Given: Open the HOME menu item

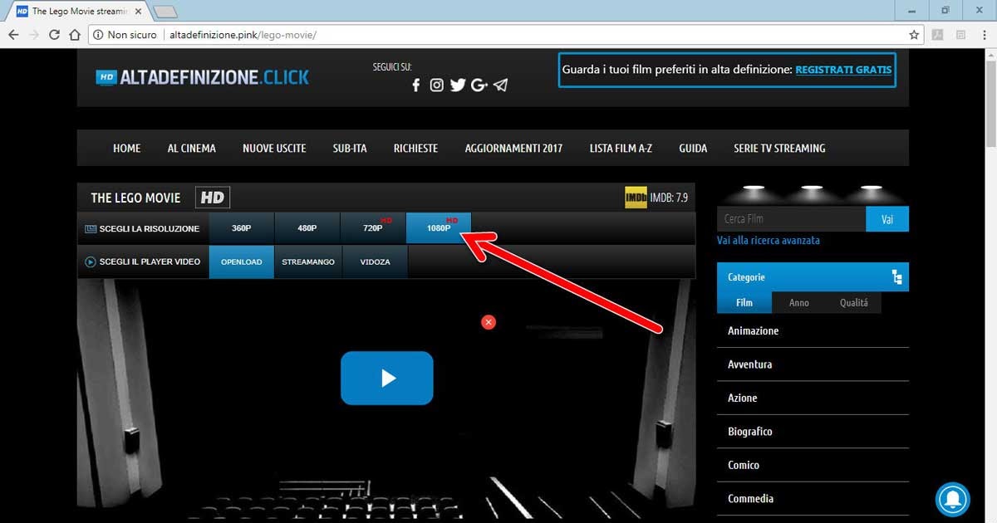Looking at the screenshot, I should [x=126, y=148].
